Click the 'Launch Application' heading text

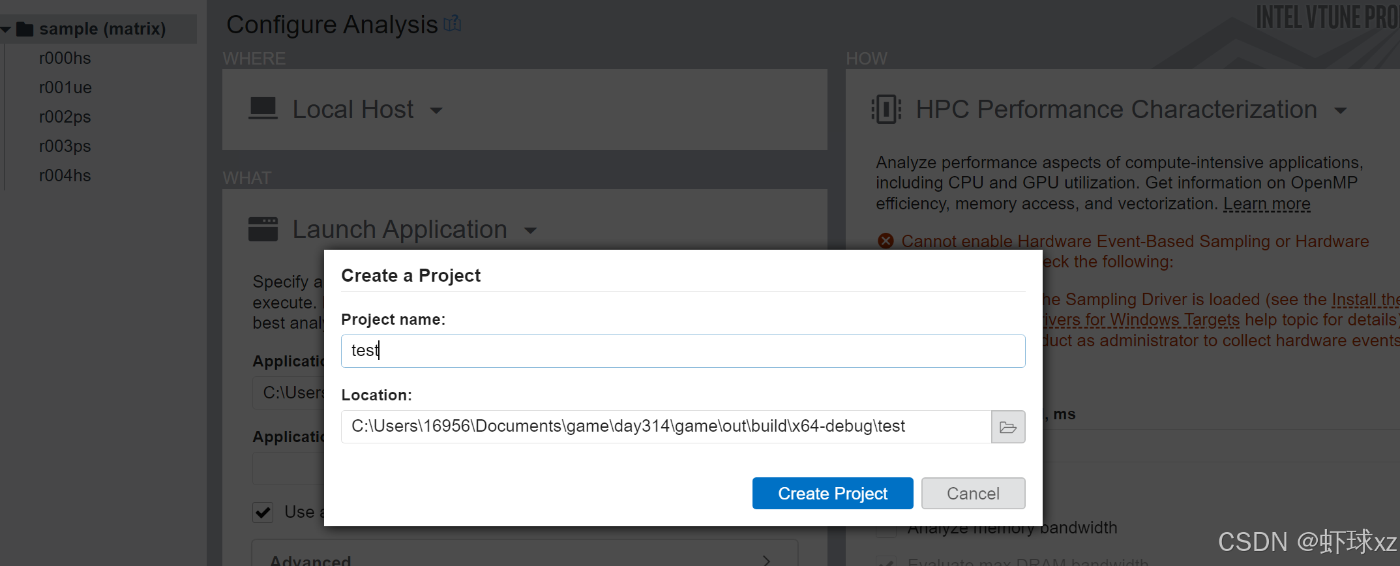coord(400,230)
